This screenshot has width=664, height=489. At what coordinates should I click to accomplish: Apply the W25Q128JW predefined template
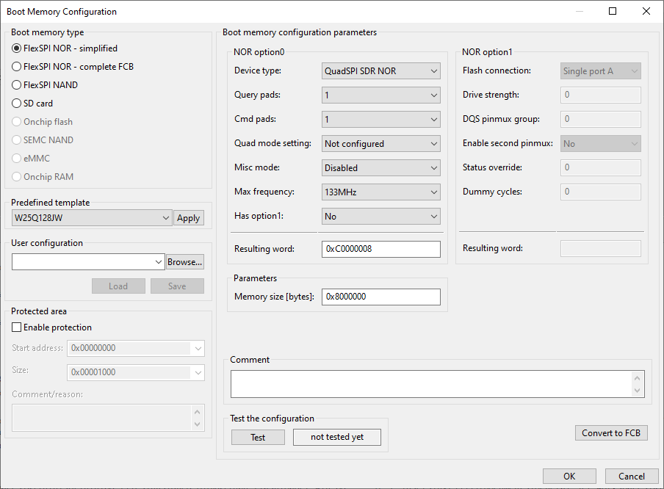(x=189, y=217)
